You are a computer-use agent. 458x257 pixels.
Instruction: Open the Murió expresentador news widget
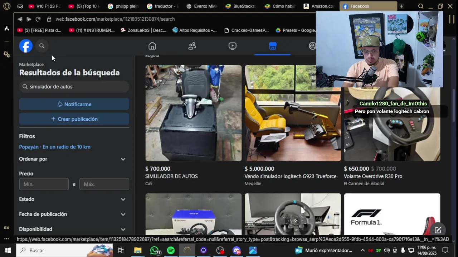click(x=324, y=251)
